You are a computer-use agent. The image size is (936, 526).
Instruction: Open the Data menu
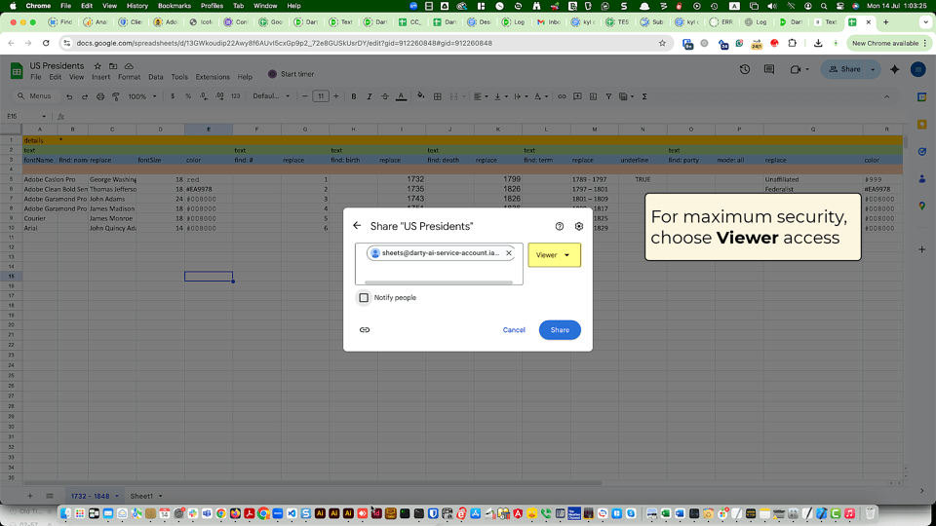[156, 77]
